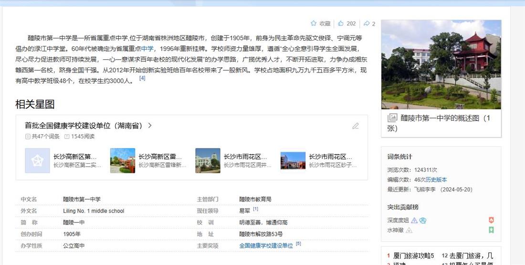Open 长沙高新区第… placeholder thumbnail
This screenshot has width=525, height=265.
tap(38, 161)
